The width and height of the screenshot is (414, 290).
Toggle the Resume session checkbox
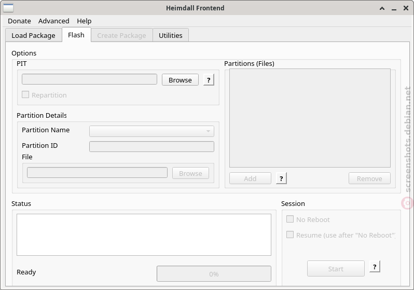[x=341, y=235]
